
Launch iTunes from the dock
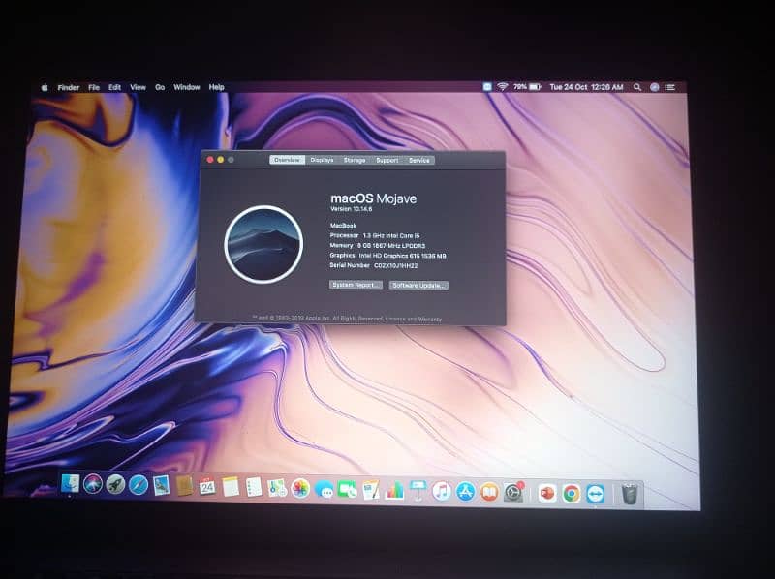click(442, 491)
